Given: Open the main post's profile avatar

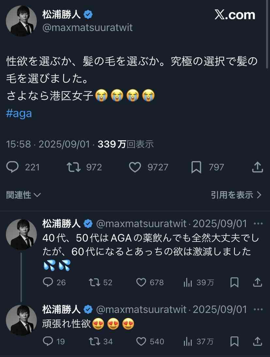Looking at the screenshot, I should pyautogui.click(x=21, y=21).
